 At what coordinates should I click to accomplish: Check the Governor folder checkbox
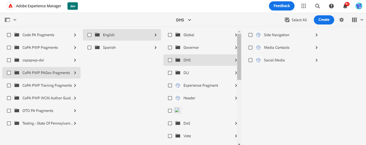[170, 48]
